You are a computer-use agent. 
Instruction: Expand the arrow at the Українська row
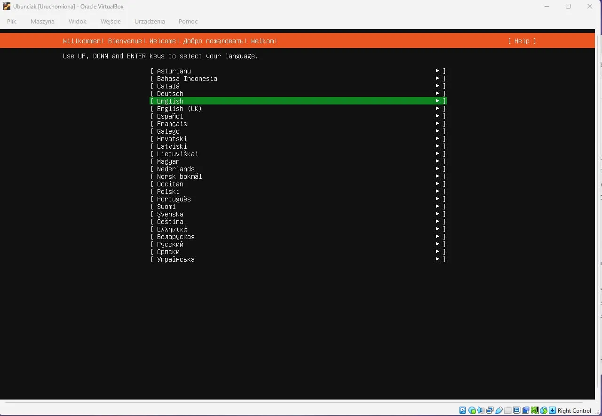click(437, 259)
